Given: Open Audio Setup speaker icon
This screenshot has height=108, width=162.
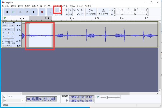Looking at the screenshot, I should [90, 10].
